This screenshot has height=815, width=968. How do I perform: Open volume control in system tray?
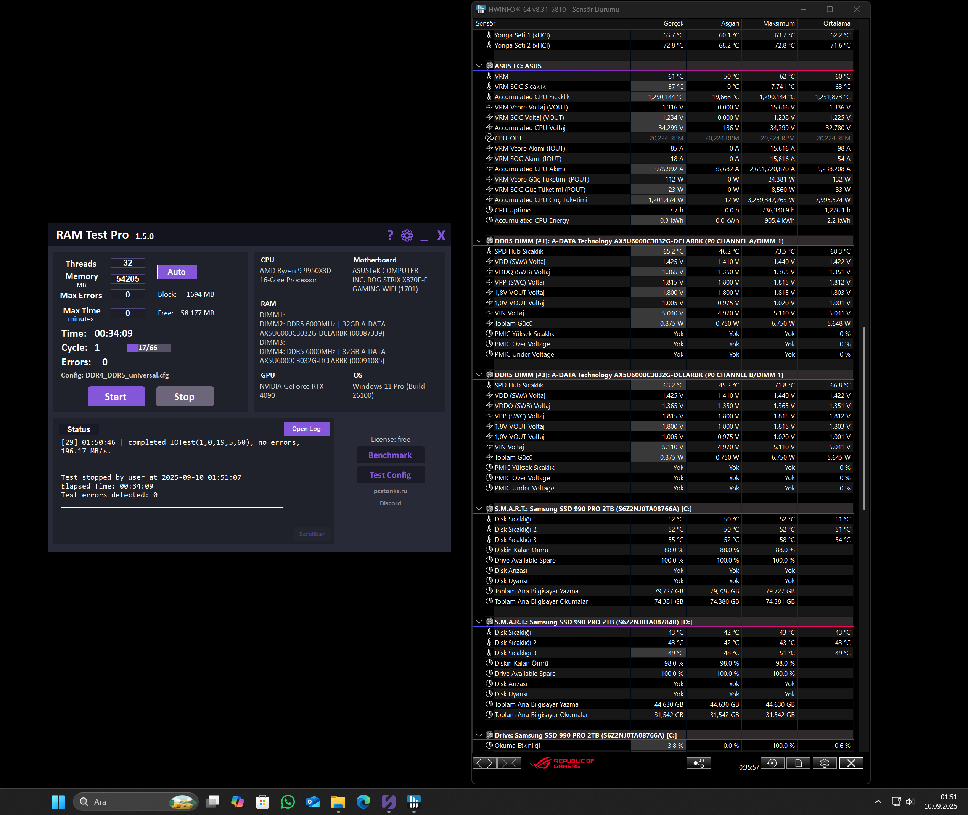pyautogui.click(x=910, y=802)
